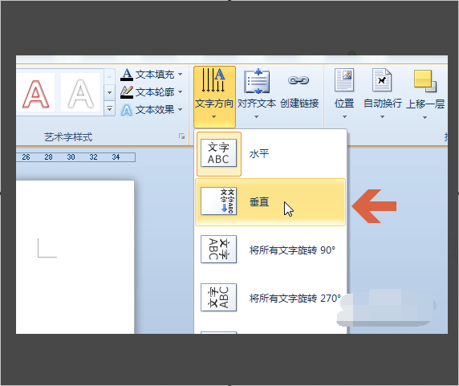The height and width of the screenshot is (386, 459).
Task: Select 将所有文字旋转 90° option
Action: click(x=270, y=250)
